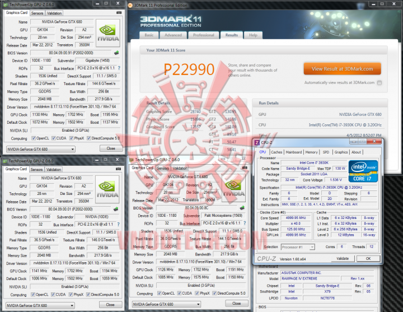The image size is (403, 312).
Task: Take screenshot with camera icon in Gigabyte GPU-Z
Action: tap(119, 13)
